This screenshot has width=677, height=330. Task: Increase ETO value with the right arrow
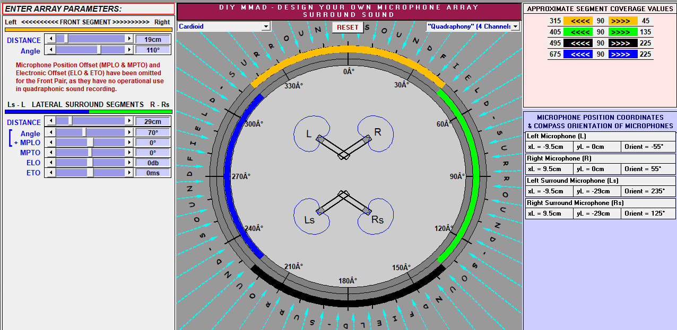(129, 173)
